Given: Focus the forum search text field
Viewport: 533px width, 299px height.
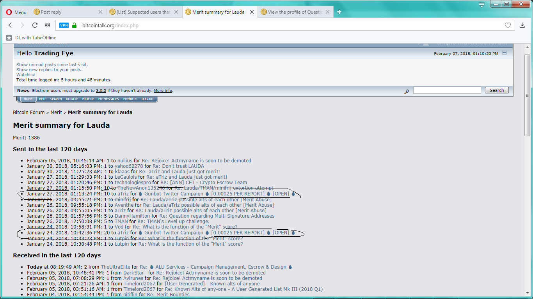Looking at the screenshot, I should pos(447,90).
